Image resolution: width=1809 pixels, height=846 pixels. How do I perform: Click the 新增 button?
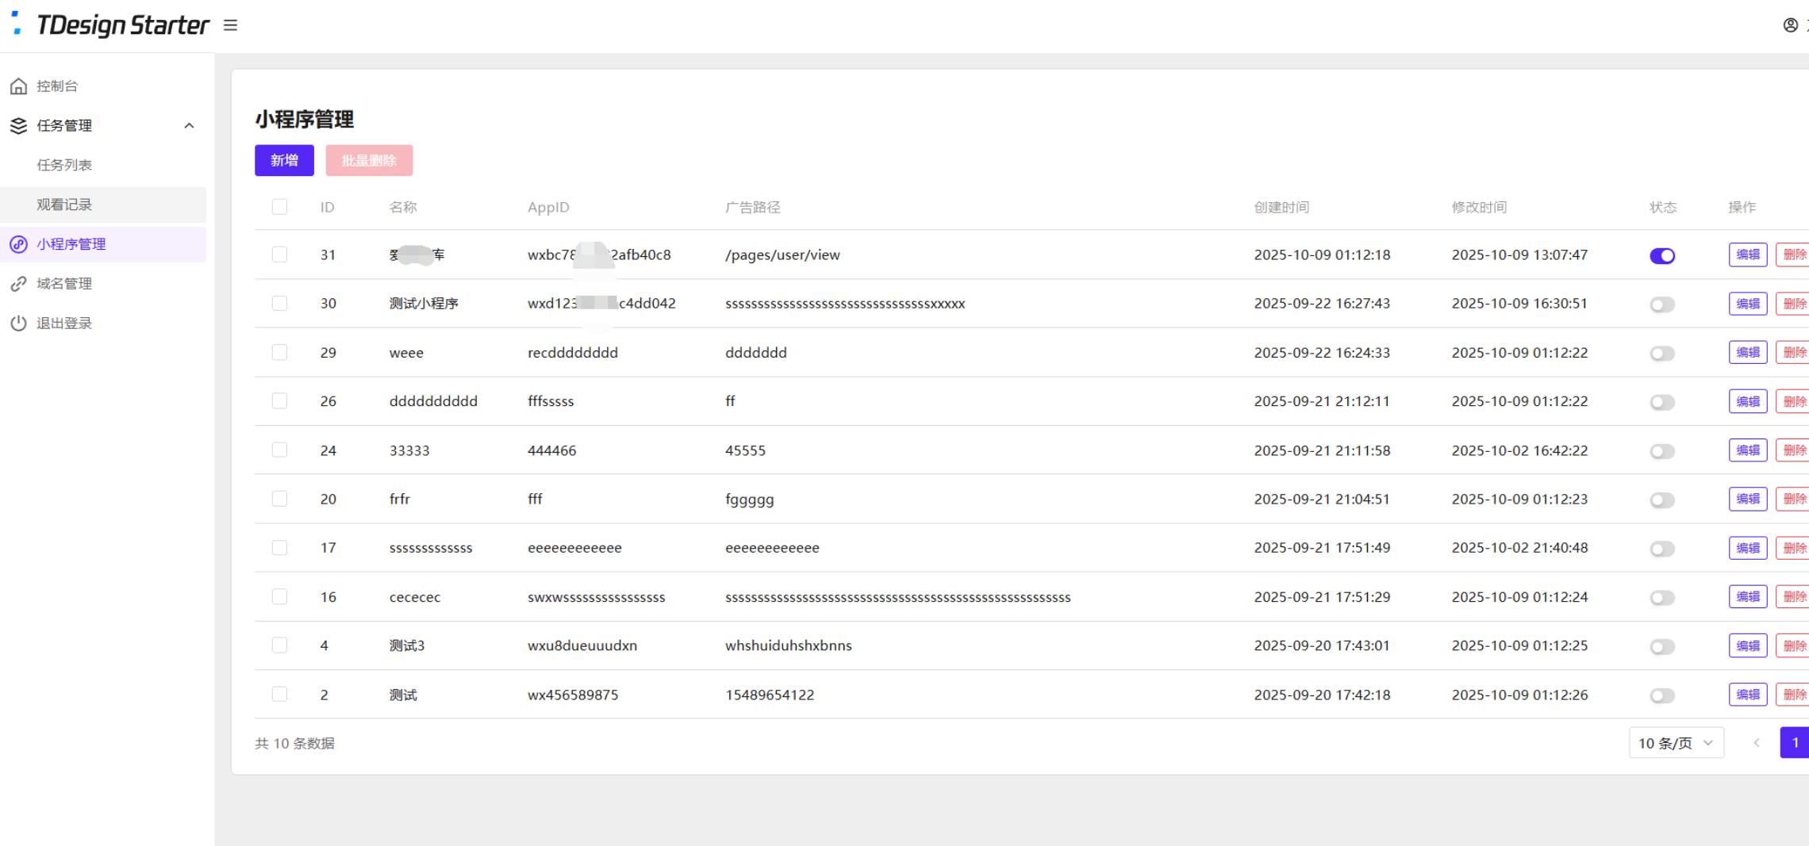pos(284,160)
